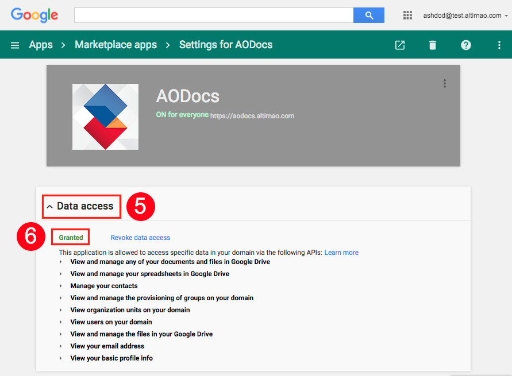Open account dropdown for ashdod@test.altirnao.com

(465, 15)
